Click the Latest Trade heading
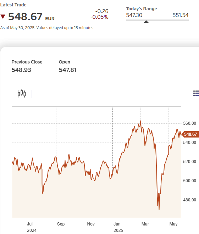199x234 pixels. (13, 5)
